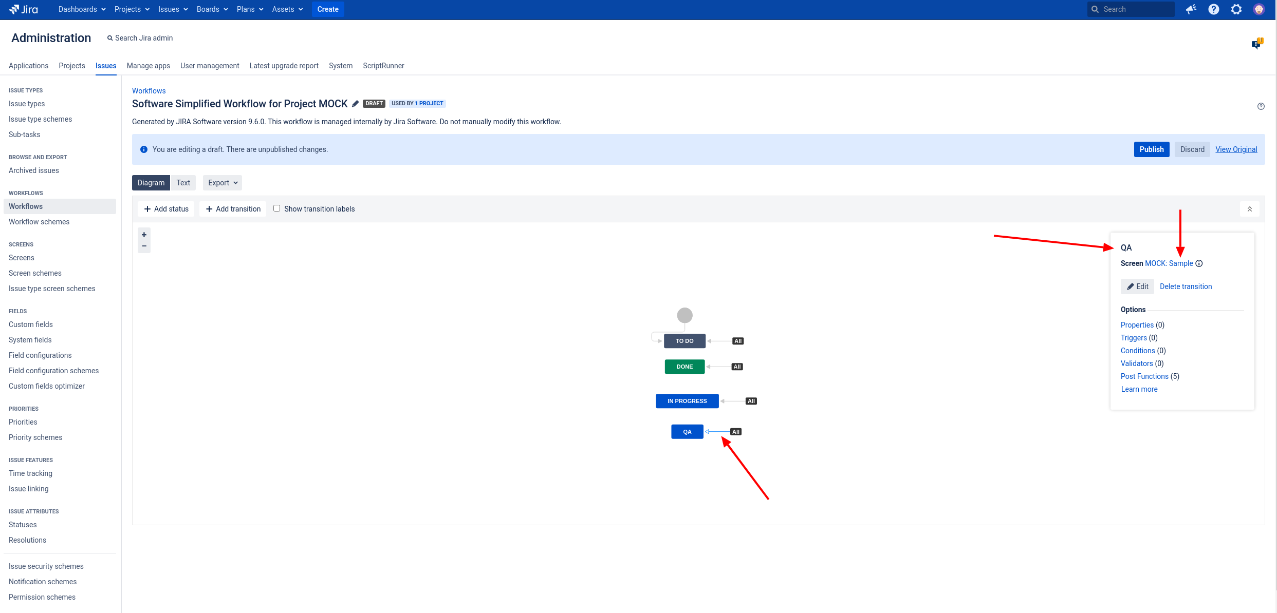Open the Dashboards dropdown menu

[x=82, y=9]
